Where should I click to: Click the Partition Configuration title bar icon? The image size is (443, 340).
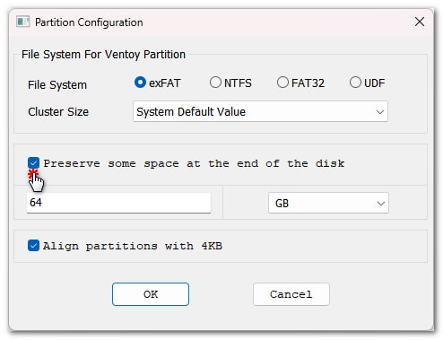pyautogui.click(x=22, y=22)
